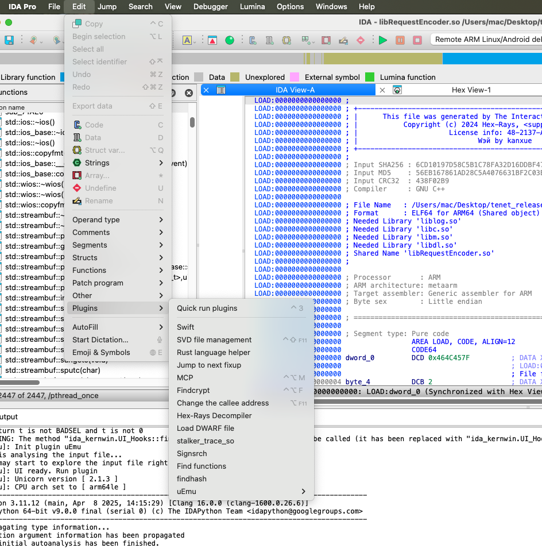Switch to the Hex View-1 tab
This screenshot has width=542, height=548.
pos(471,90)
